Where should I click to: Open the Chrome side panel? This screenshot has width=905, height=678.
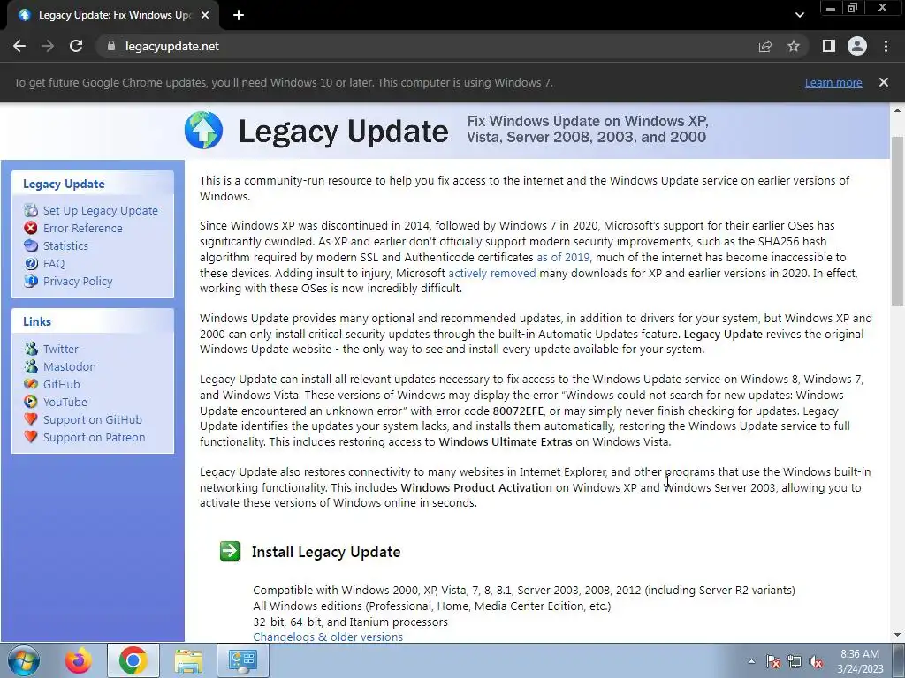[x=829, y=46]
